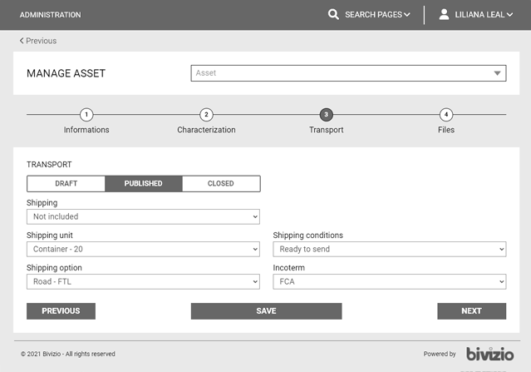The image size is (531, 372).
Task: Set status to Closed
Action: tap(220, 183)
